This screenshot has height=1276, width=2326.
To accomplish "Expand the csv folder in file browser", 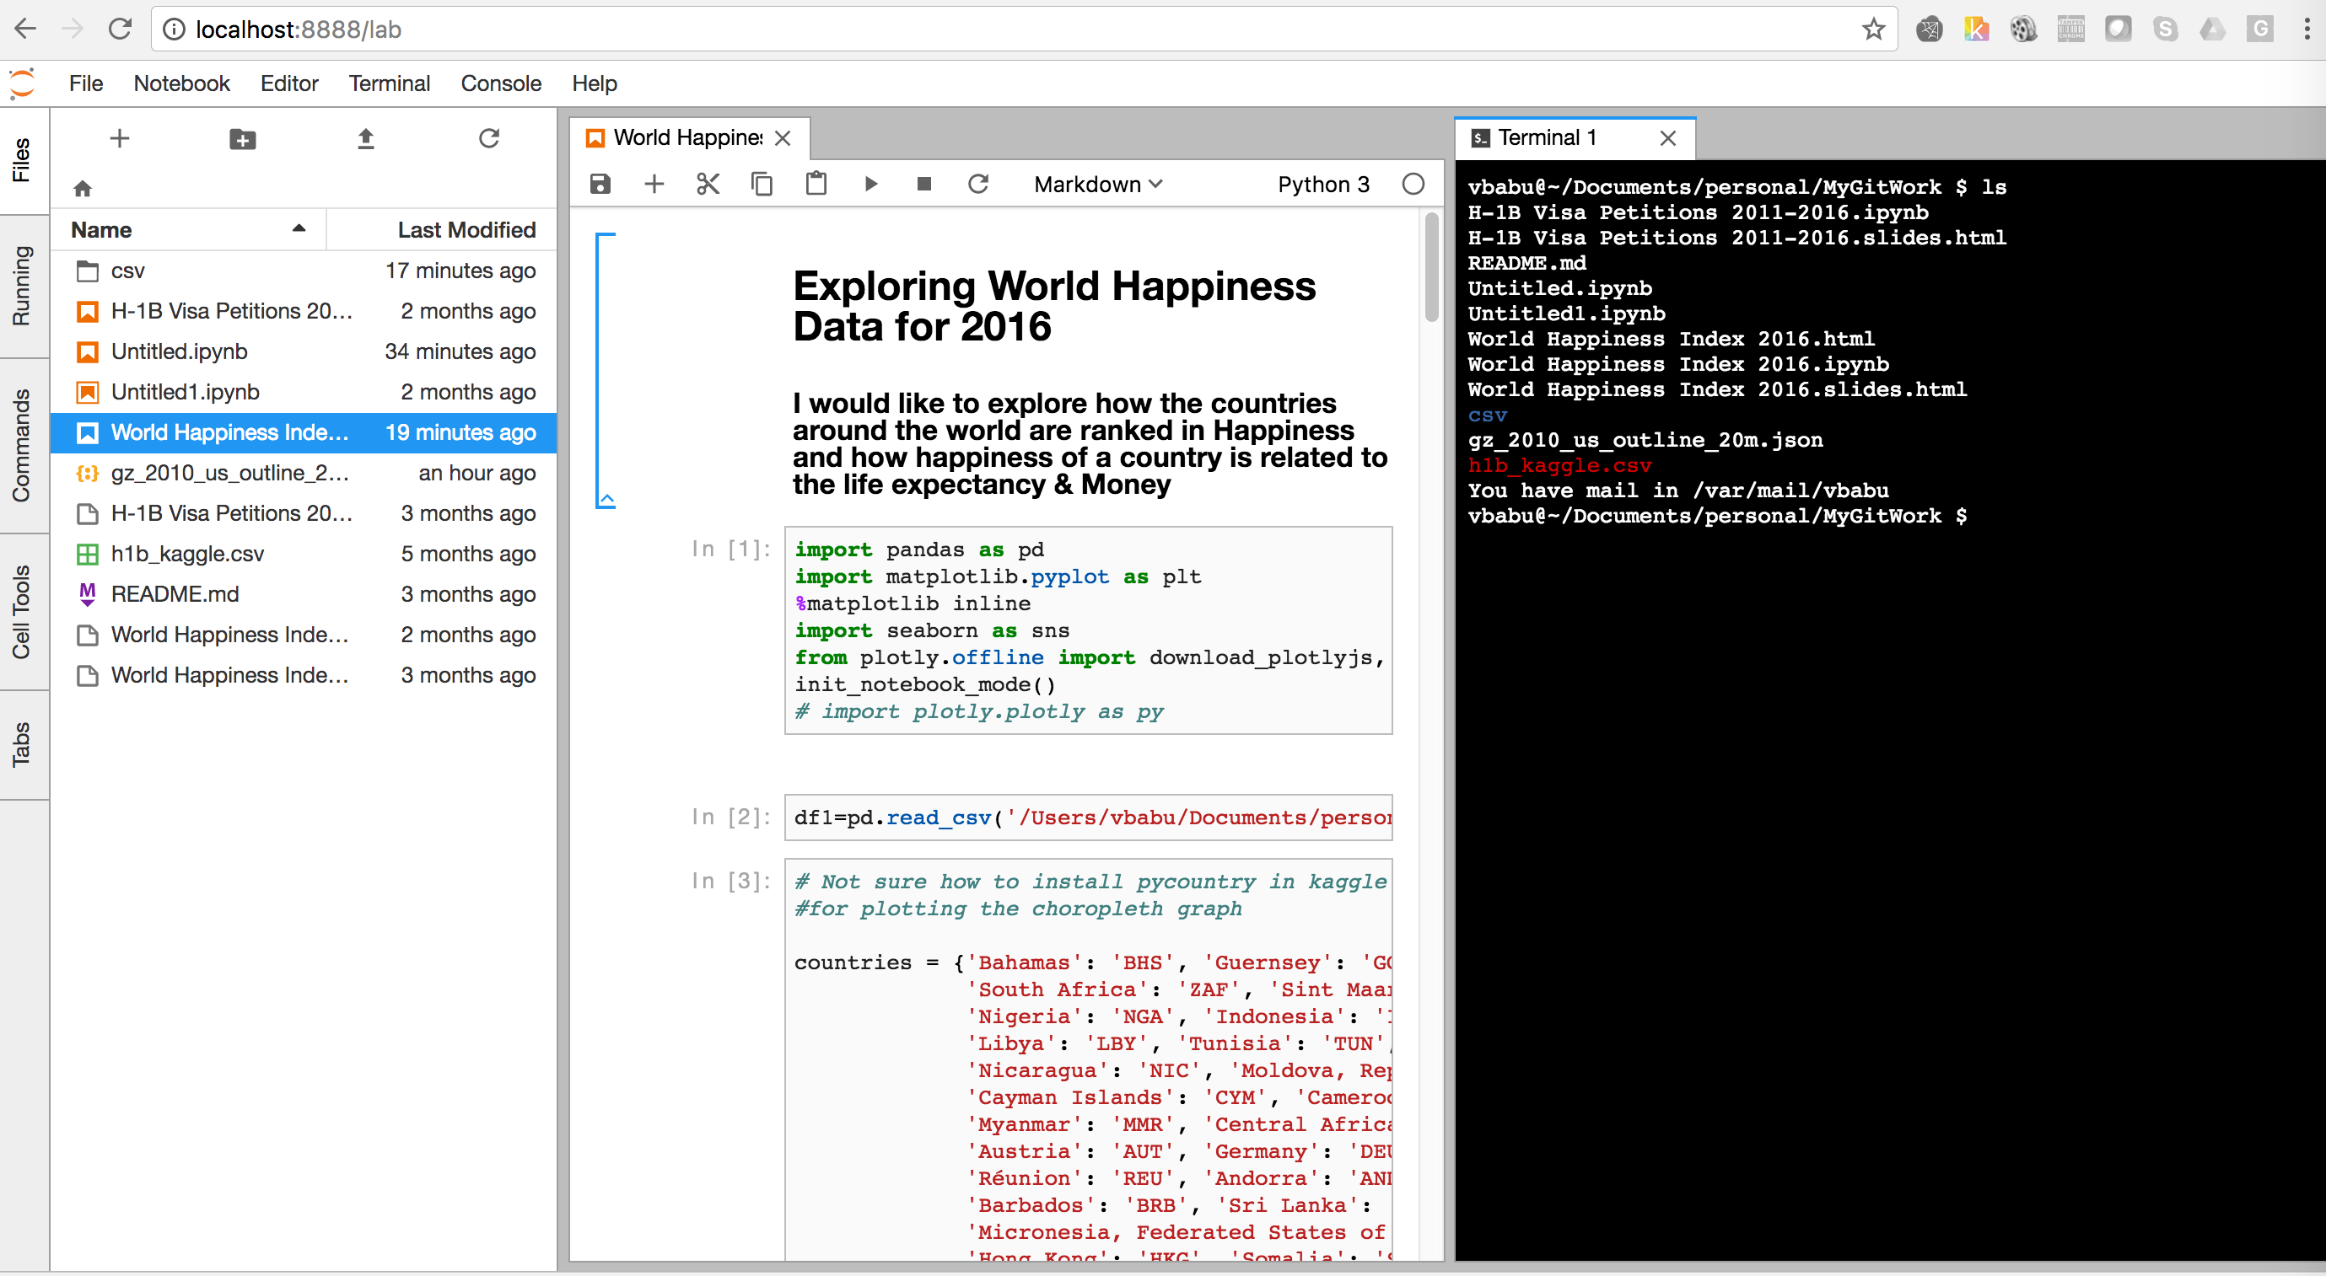I will click(x=129, y=271).
